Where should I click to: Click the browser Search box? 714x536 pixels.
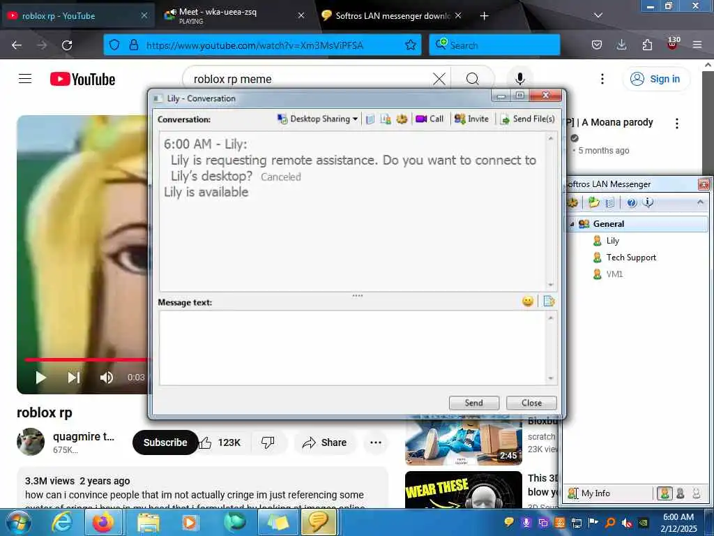tap(494, 45)
